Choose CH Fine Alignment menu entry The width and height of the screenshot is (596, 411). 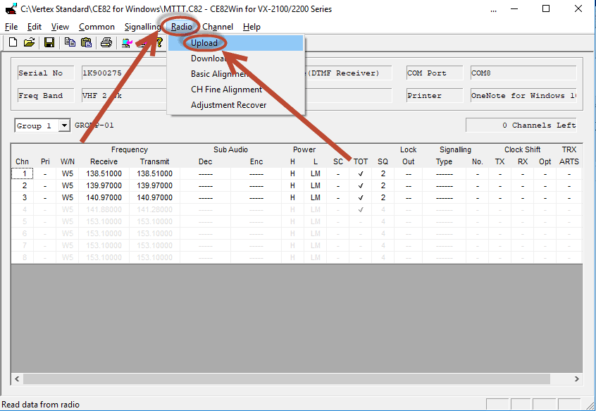point(226,90)
